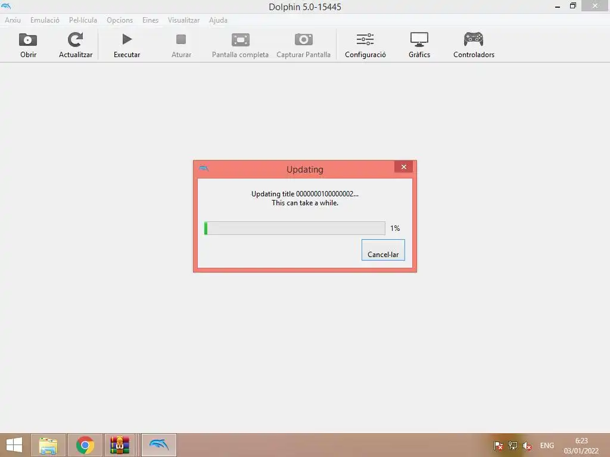Open the Eines menu
Screen dimensions: 610x457
(x=150, y=20)
